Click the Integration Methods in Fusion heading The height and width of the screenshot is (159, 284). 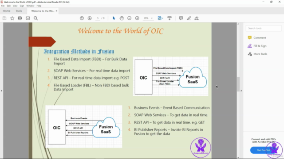click(79, 51)
